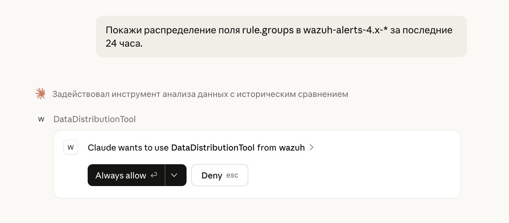Click the orange Claude starburst icon
The image size is (509, 223).
(x=40, y=94)
